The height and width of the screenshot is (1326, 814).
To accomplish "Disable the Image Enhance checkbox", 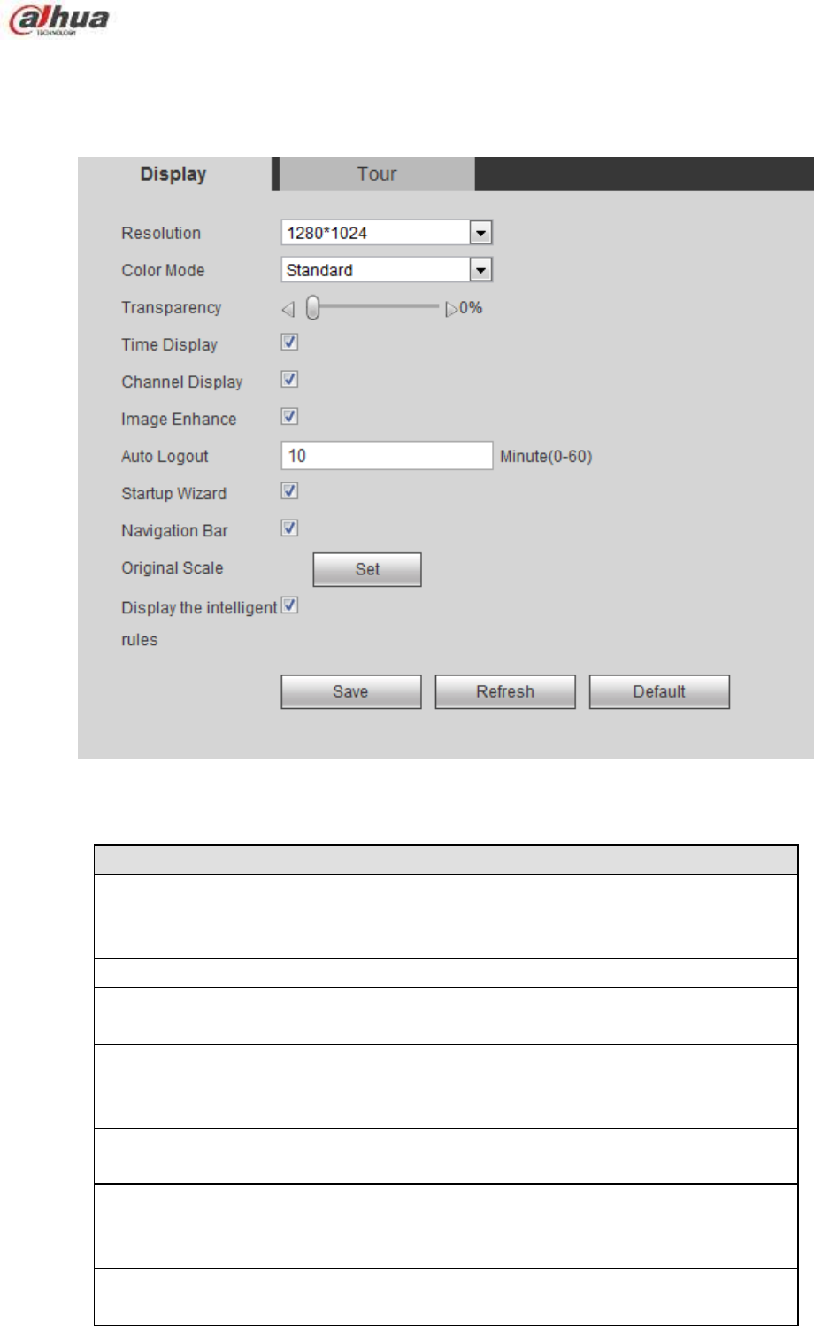I will coord(289,417).
